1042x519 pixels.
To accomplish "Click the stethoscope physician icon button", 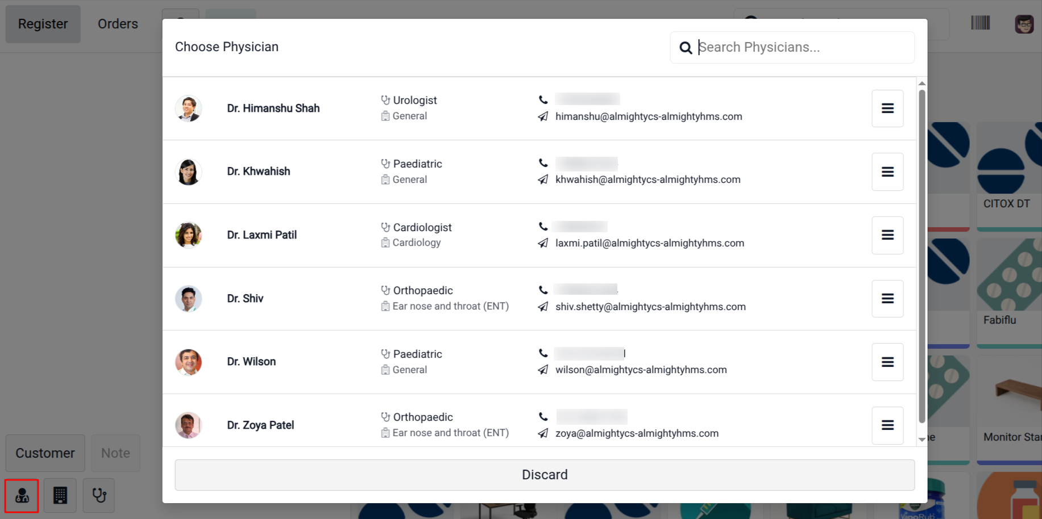I will tap(99, 496).
